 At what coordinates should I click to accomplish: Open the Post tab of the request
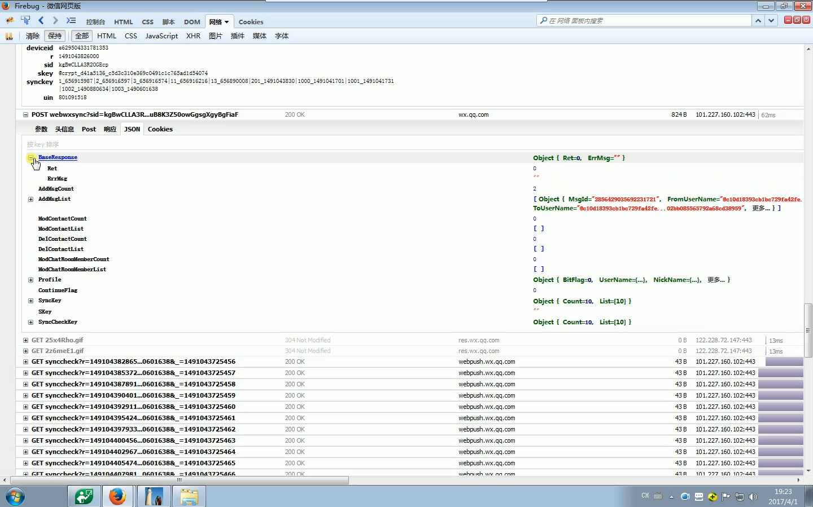point(89,129)
